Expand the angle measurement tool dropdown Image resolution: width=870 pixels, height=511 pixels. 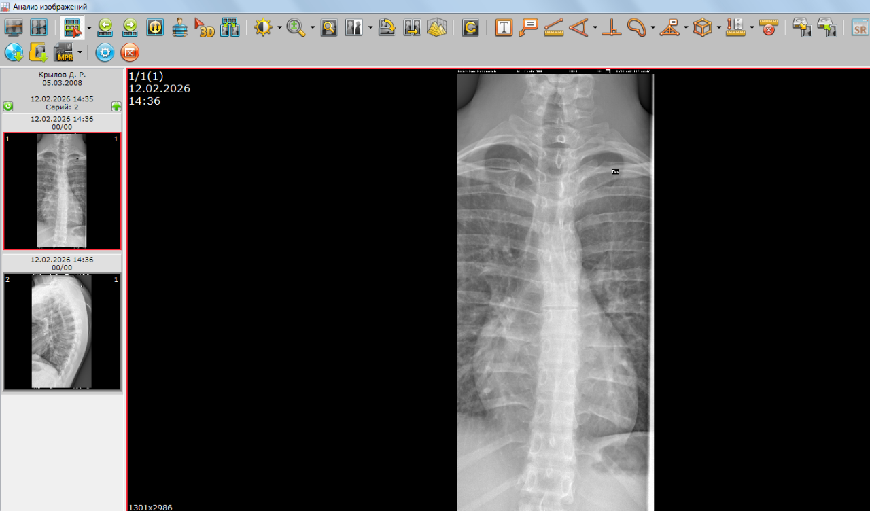point(595,28)
